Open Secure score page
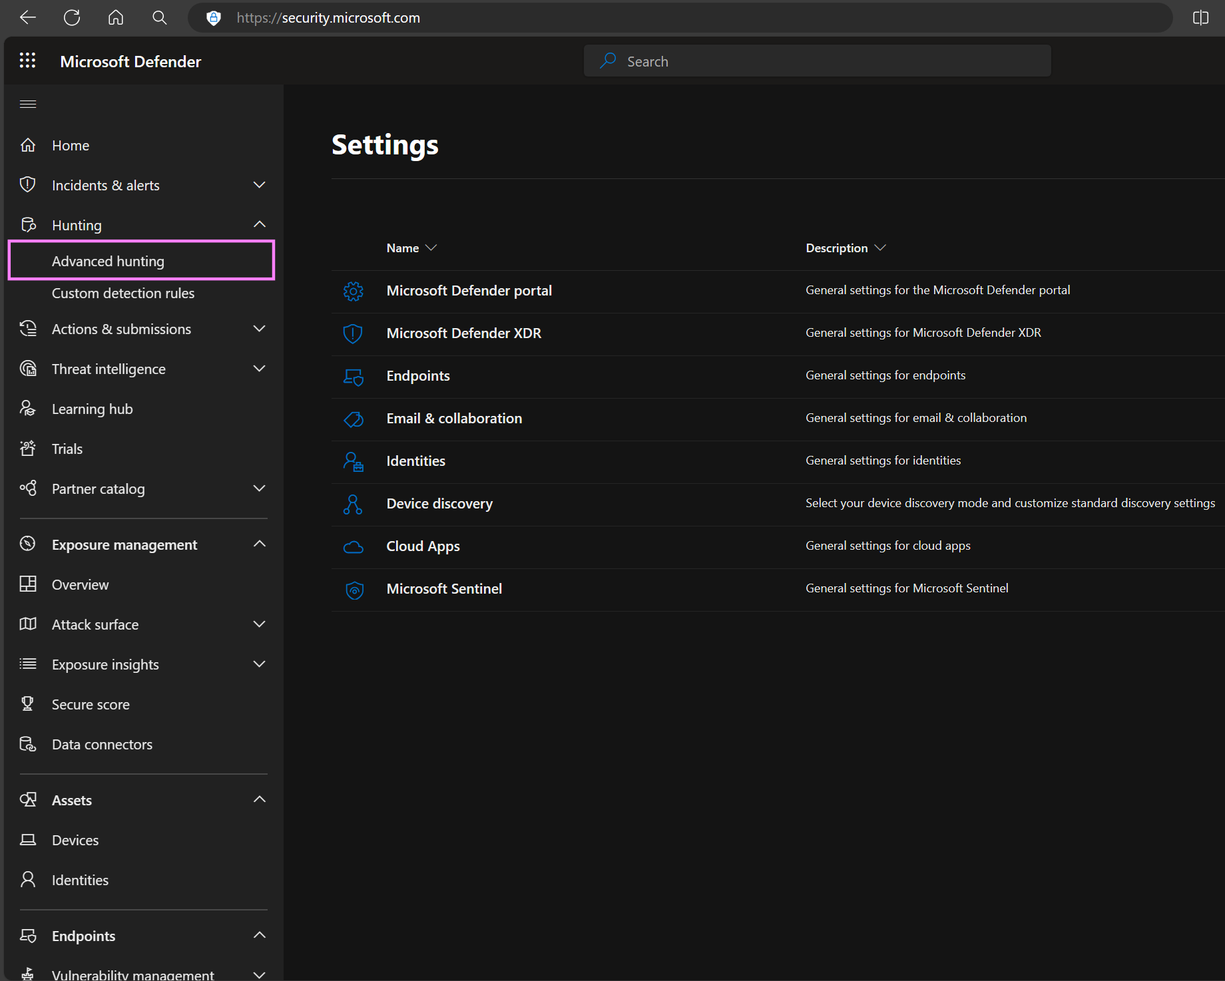 pos(91,705)
